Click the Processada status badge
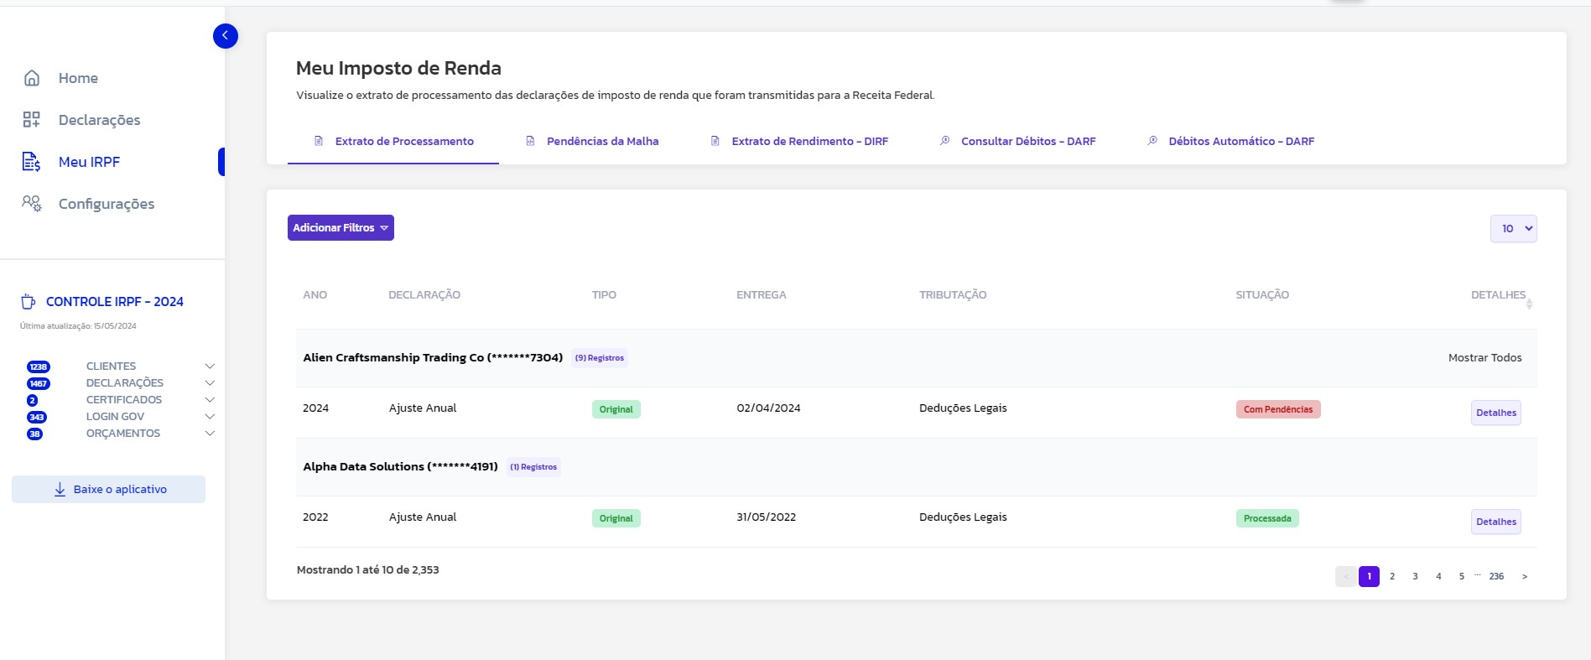Viewport: 1591px width, 660px height. coord(1267,518)
